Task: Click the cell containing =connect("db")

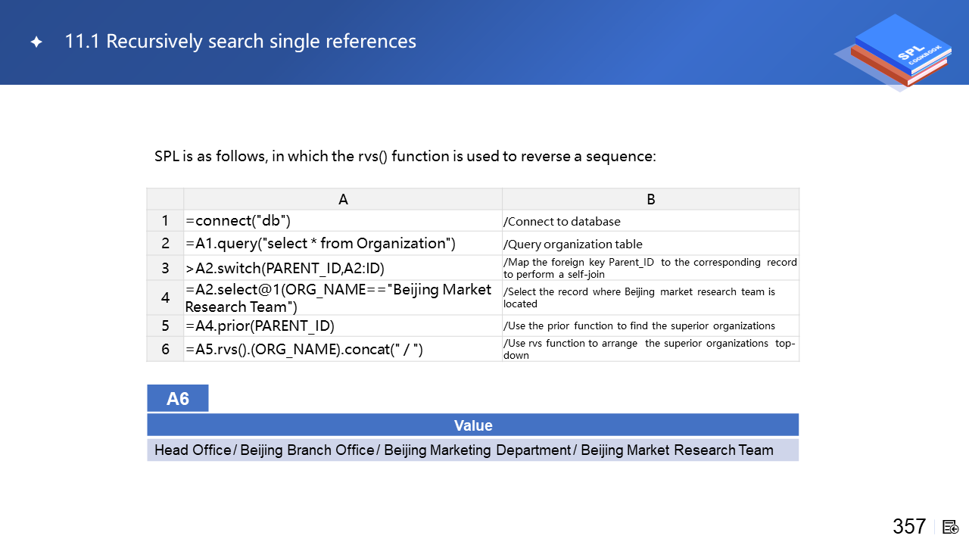Action: [x=343, y=221]
